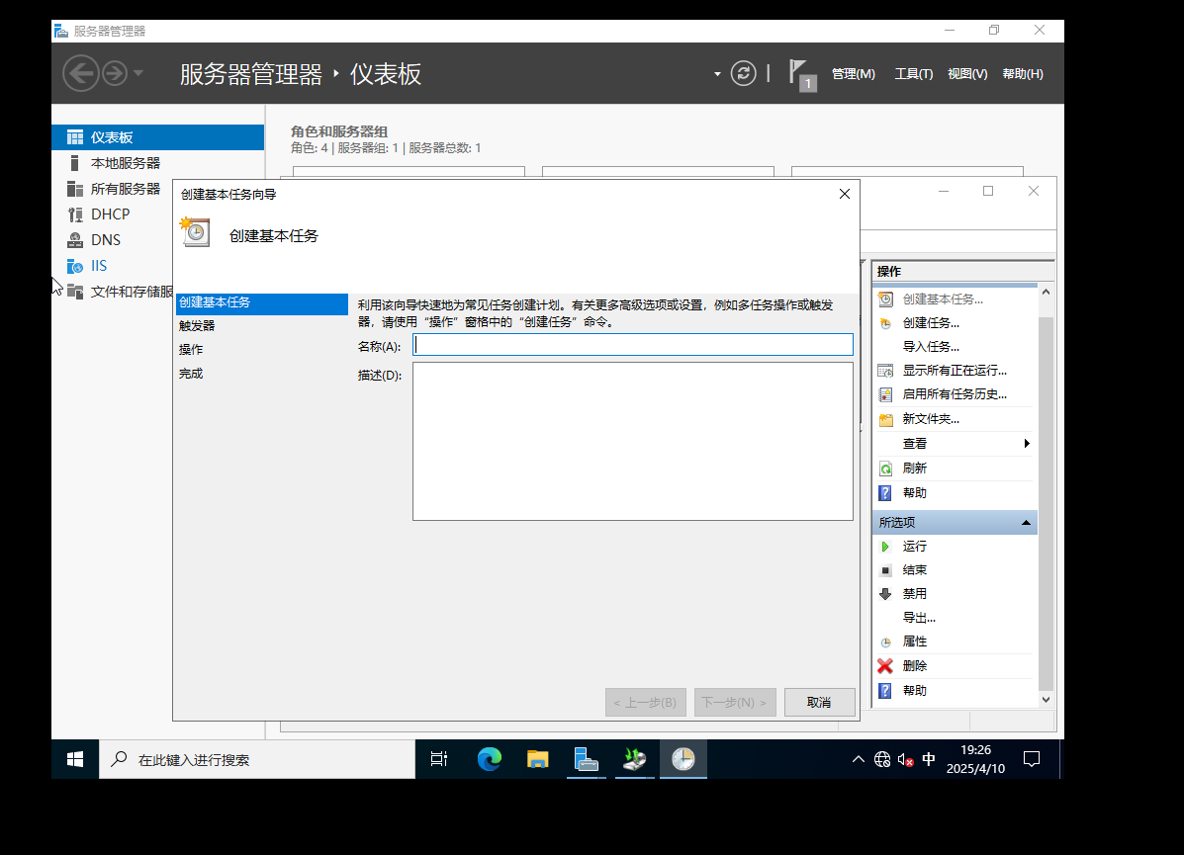
Task: Click the actions pane scrollbar up arrow
Action: 1046,292
